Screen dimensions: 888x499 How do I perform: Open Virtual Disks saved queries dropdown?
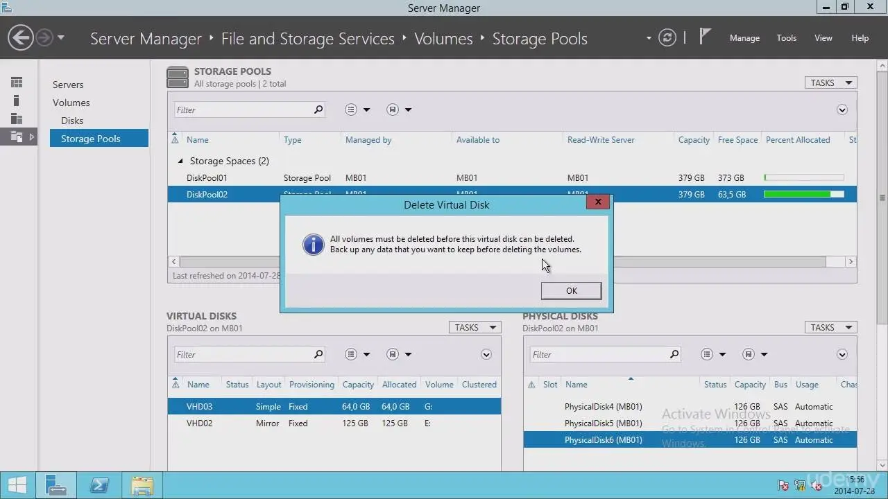click(399, 354)
